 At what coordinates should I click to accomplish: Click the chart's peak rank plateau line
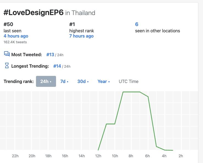click(x=131, y=92)
